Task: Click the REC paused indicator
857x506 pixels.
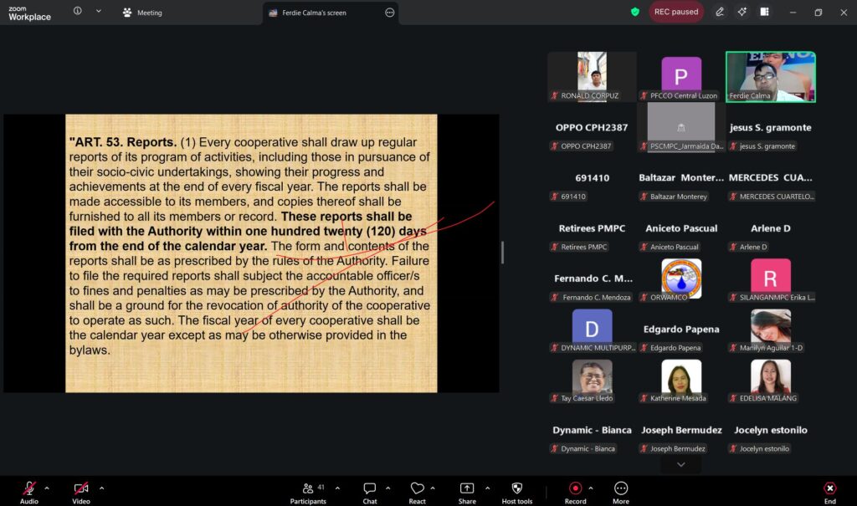Action: click(x=676, y=12)
